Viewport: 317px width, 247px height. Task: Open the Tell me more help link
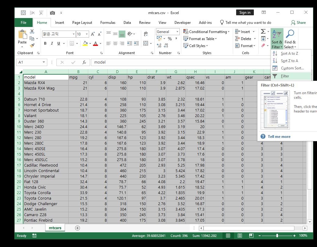279,137
